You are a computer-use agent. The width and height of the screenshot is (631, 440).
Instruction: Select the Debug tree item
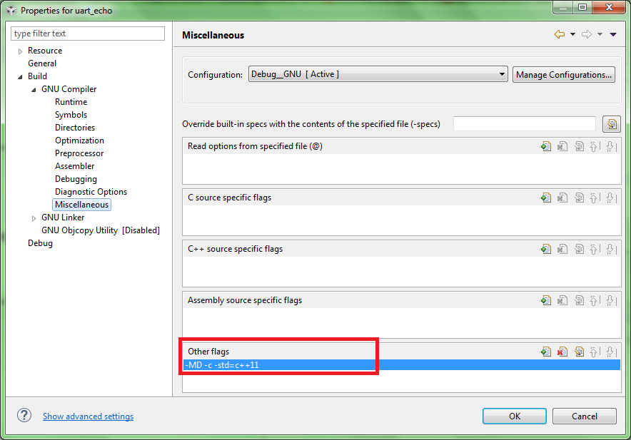point(40,243)
